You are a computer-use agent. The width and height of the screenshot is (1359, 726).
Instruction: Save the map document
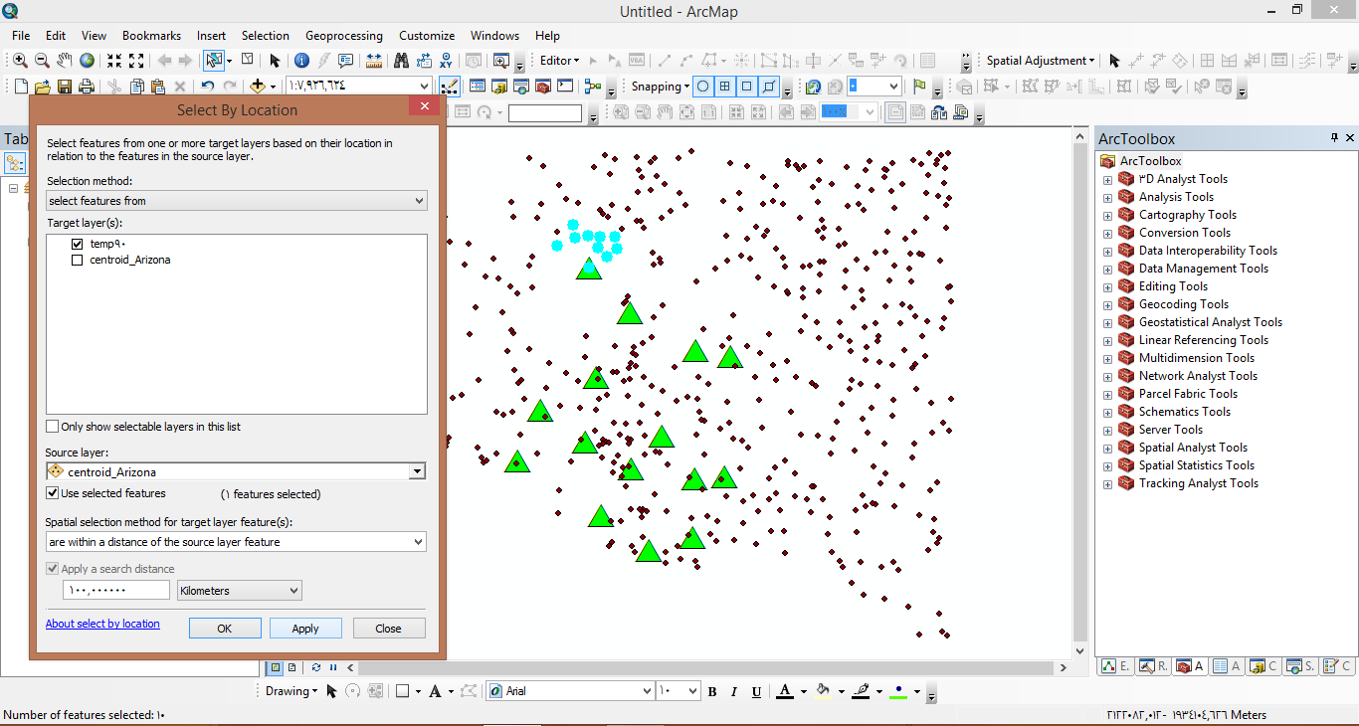65,87
